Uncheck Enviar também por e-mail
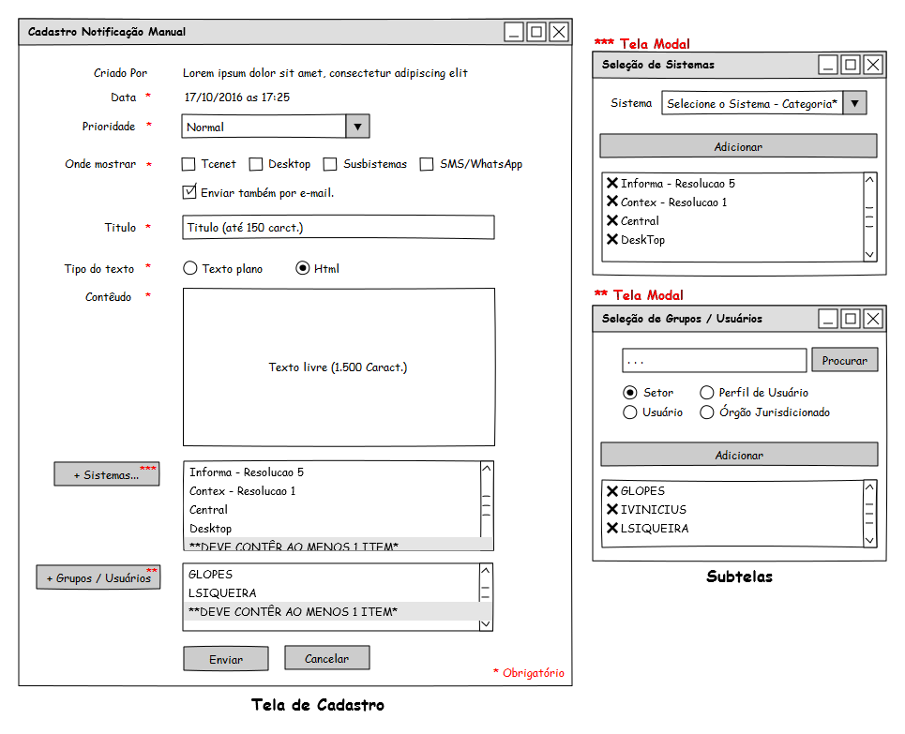This screenshot has height=734, width=905. click(189, 192)
